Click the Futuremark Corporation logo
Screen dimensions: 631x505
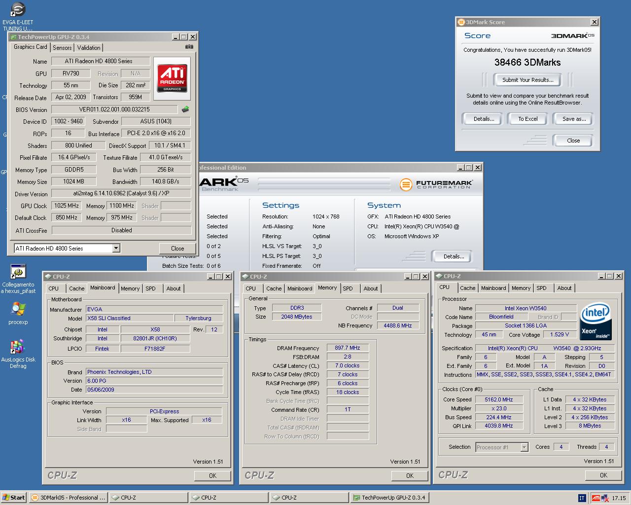[436, 184]
